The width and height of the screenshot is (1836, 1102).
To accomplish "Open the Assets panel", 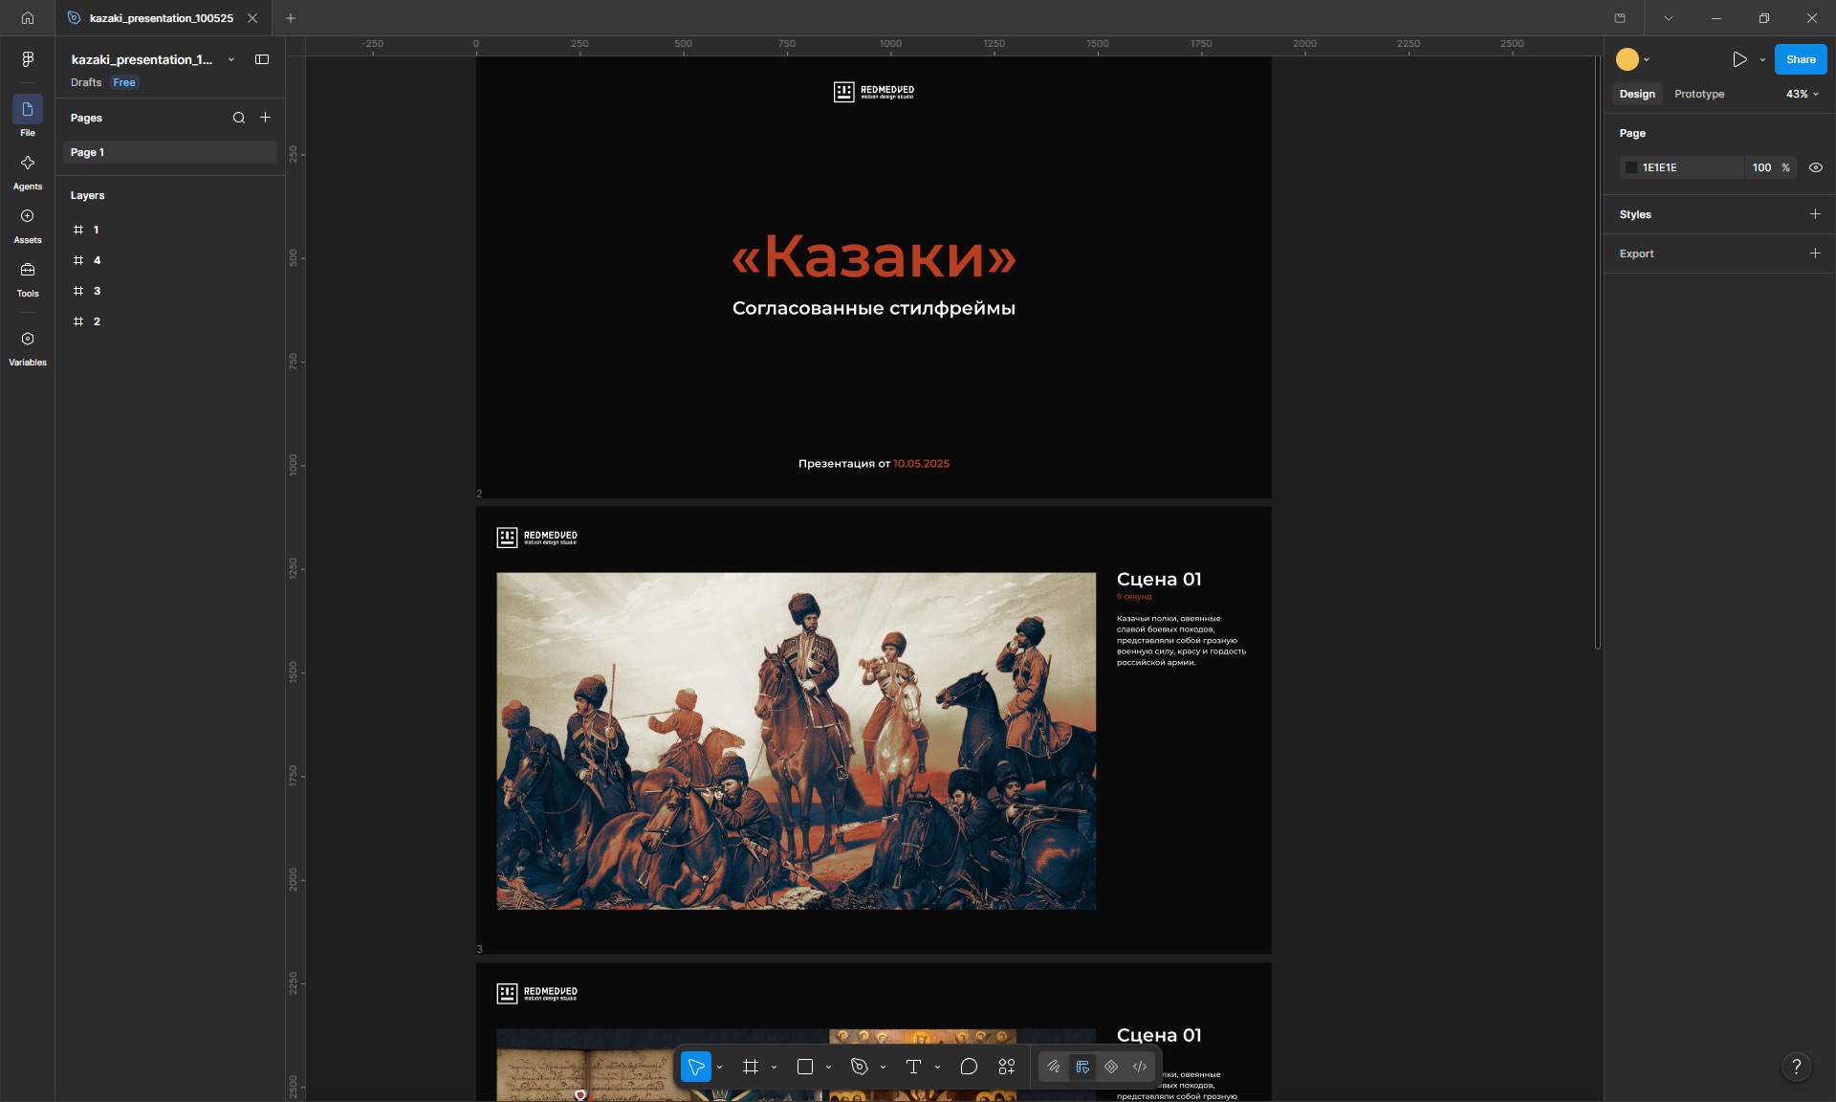I will click(28, 224).
